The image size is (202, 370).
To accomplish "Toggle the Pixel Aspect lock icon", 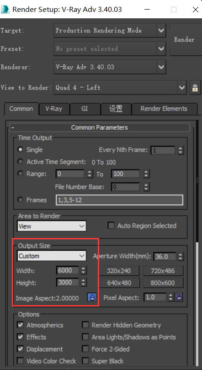I will 179,297.
